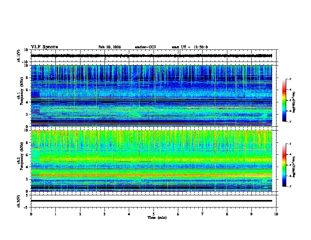Click the time axis tick label "2"

tap(80, 214)
